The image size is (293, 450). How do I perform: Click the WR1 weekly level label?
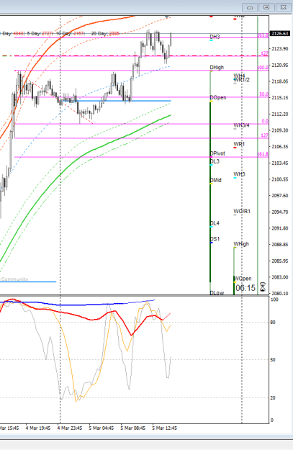[239, 144]
